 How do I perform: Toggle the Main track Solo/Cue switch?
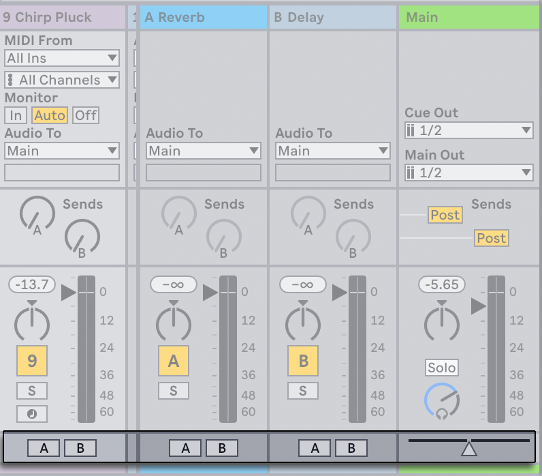pyautogui.click(x=442, y=368)
